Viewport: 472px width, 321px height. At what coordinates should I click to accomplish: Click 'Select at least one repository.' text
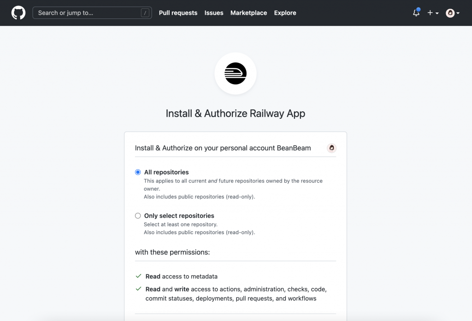coord(181,224)
